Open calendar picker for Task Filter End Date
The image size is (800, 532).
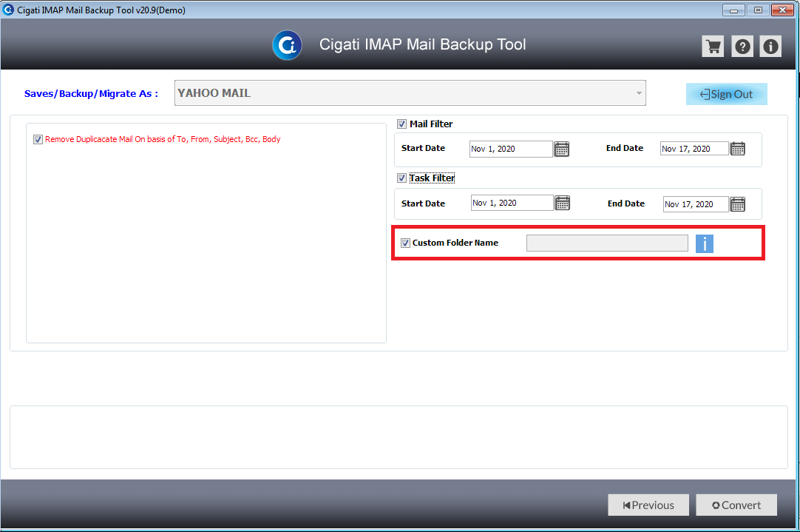tap(738, 204)
